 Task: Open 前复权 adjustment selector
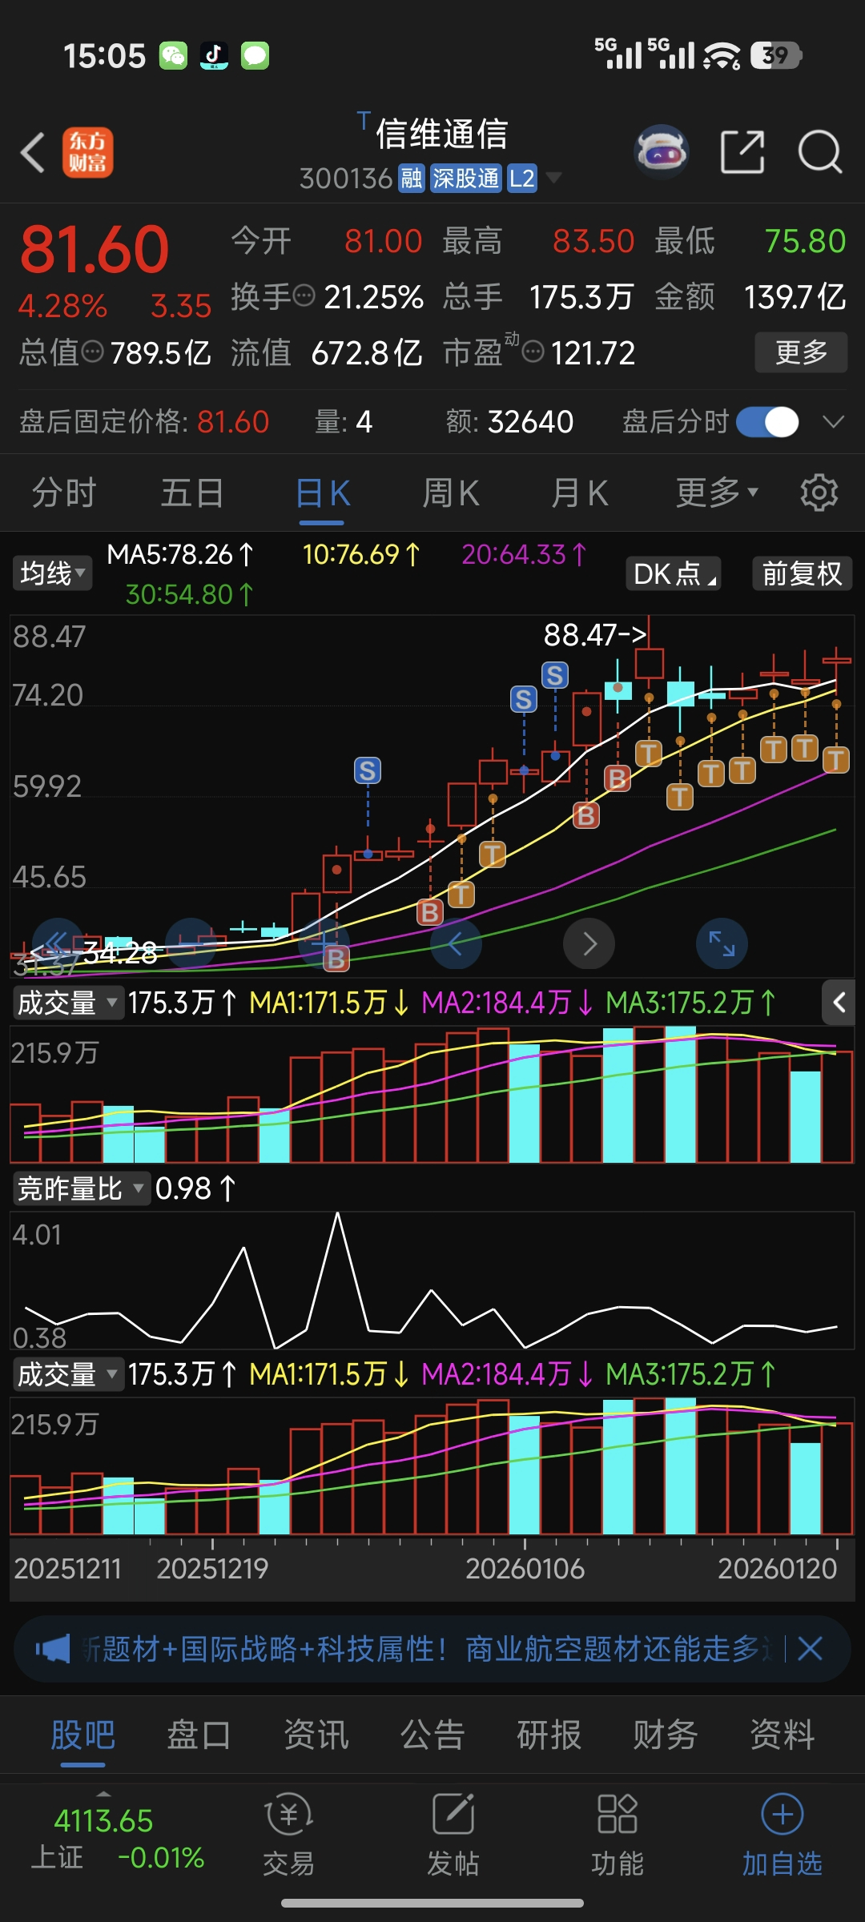pyautogui.click(x=802, y=573)
